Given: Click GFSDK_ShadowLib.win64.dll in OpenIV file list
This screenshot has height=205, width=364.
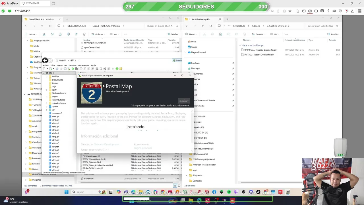Looking at the screenshot, I should point(94,159).
